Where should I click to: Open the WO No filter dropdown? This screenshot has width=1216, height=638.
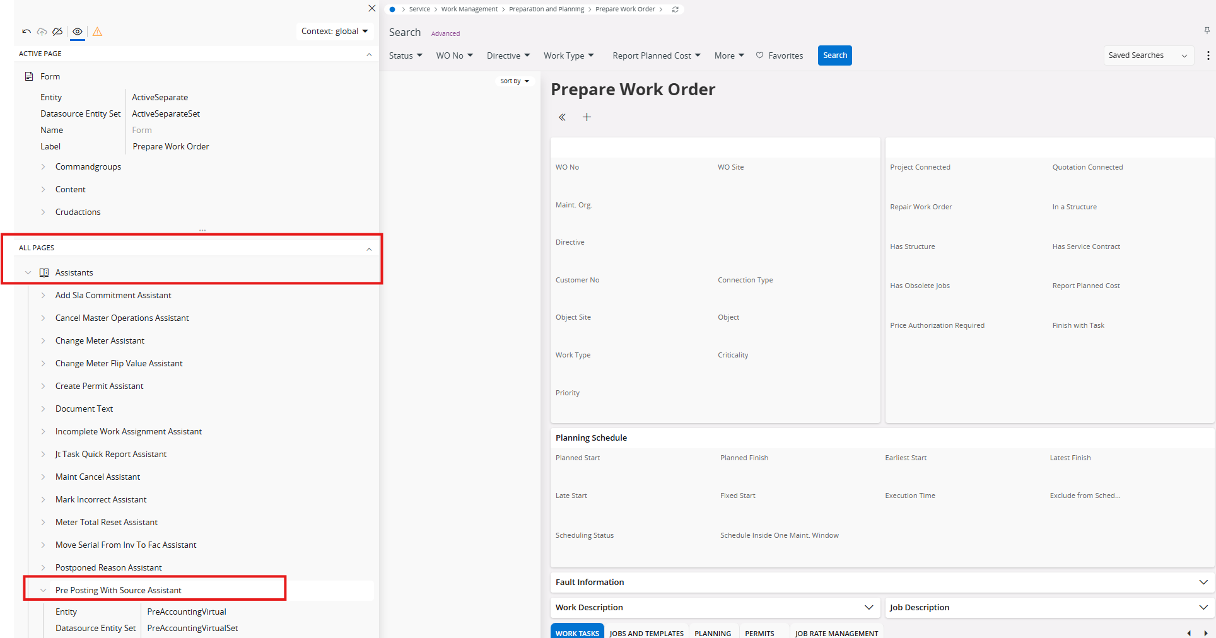[x=454, y=55]
